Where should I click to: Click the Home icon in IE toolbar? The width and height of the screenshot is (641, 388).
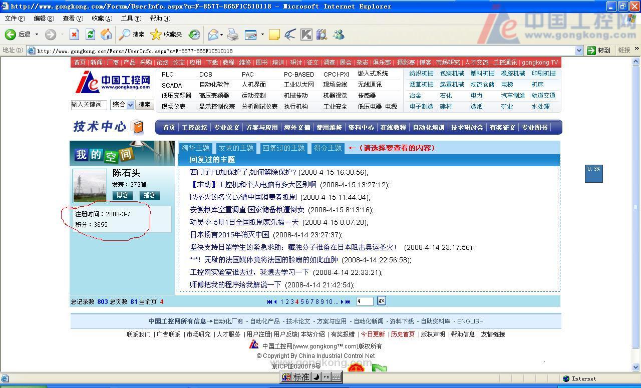pos(106,35)
